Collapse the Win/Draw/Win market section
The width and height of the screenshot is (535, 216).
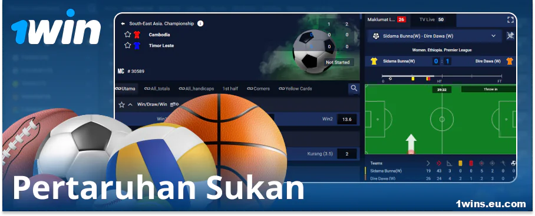[130, 104]
